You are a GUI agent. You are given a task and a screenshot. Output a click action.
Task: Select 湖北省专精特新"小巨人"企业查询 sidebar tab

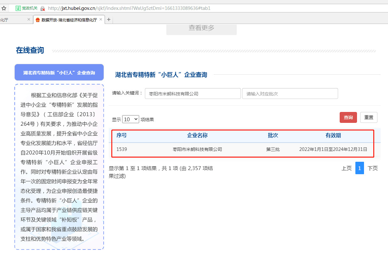click(59, 72)
